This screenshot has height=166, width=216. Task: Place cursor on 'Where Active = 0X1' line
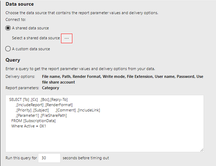pyautogui.click(x=29, y=126)
